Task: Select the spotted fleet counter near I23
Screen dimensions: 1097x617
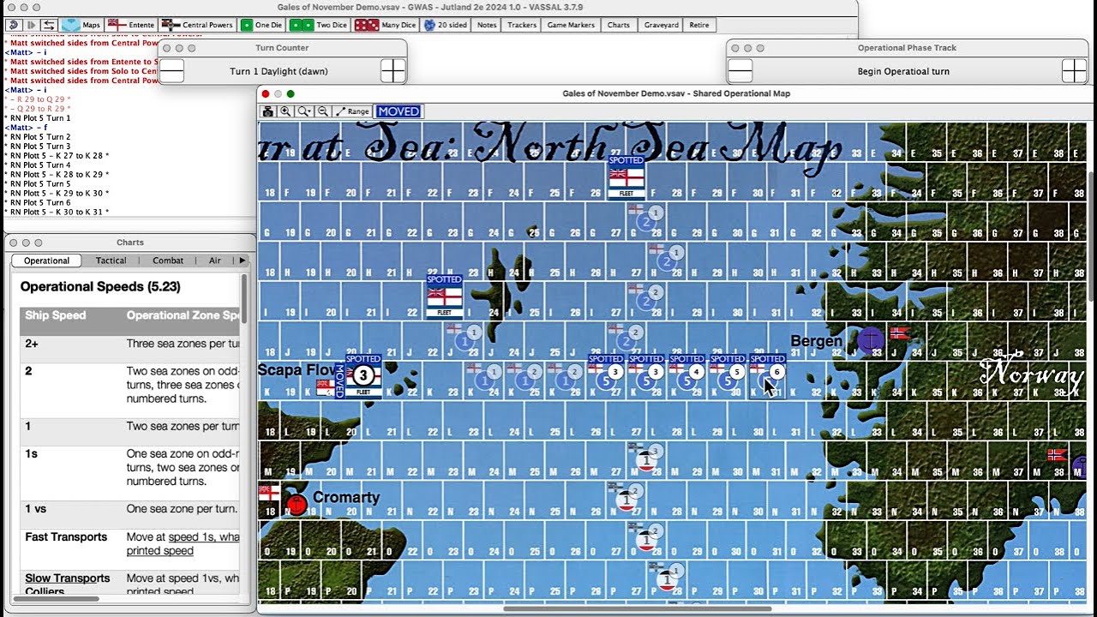Action: pyautogui.click(x=444, y=297)
